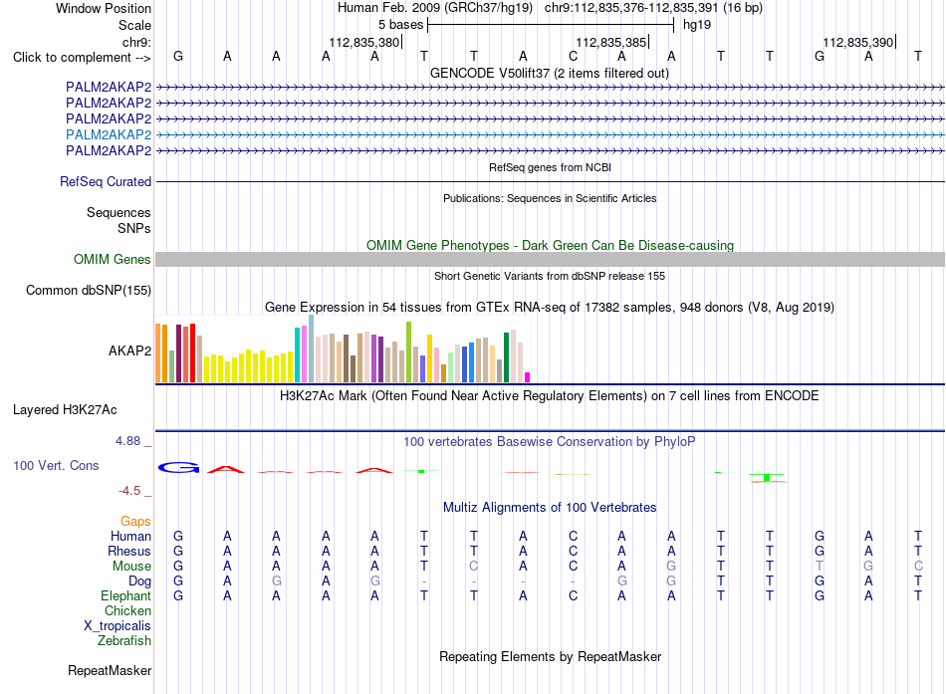Click the red bar in AKAP2 expression chart
The height and width of the screenshot is (694, 946).
pos(192,353)
